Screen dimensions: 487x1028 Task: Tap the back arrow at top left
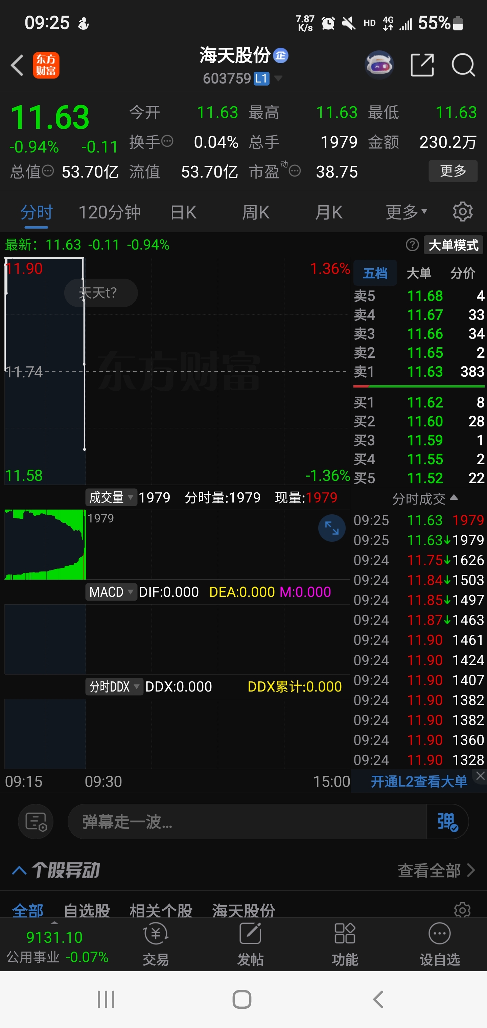pyautogui.click(x=17, y=65)
